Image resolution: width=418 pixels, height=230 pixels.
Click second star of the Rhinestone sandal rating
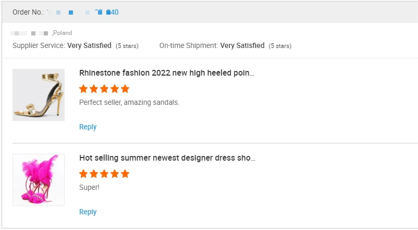pos(94,89)
